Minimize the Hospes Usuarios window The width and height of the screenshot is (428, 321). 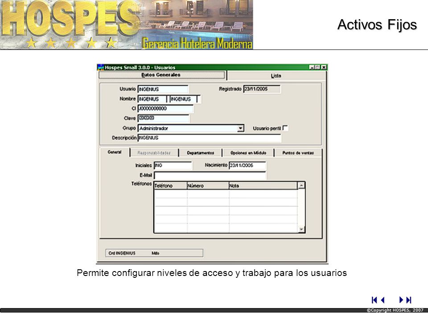click(312, 67)
